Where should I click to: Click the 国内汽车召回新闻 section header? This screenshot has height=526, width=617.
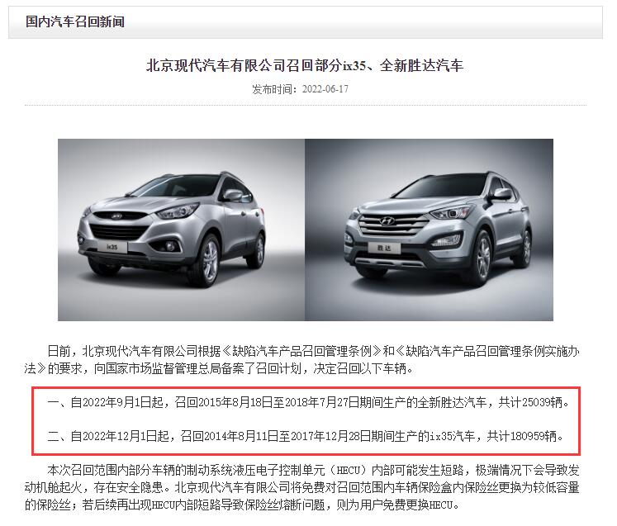[x=75, y=21]
